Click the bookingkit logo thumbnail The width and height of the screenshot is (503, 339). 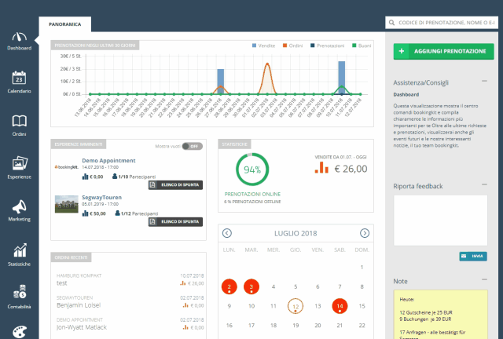(66, 167)
